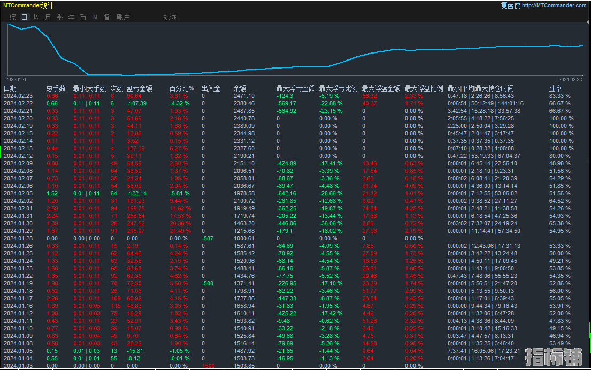Select the 2024.02.23 row date
Viewport: 591px width, 370px height.
[18, 96]
